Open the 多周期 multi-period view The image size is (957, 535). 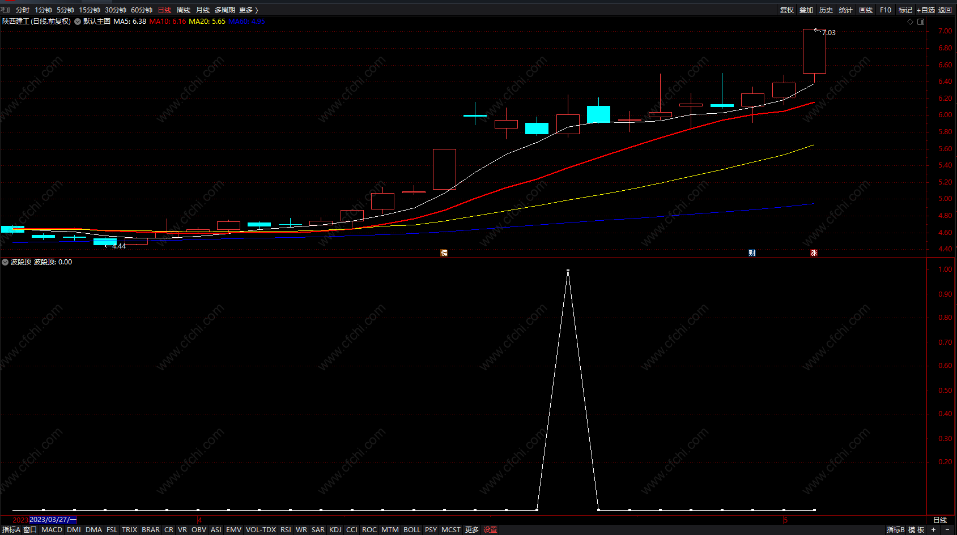pyautogui.click(x=224, y=10)
